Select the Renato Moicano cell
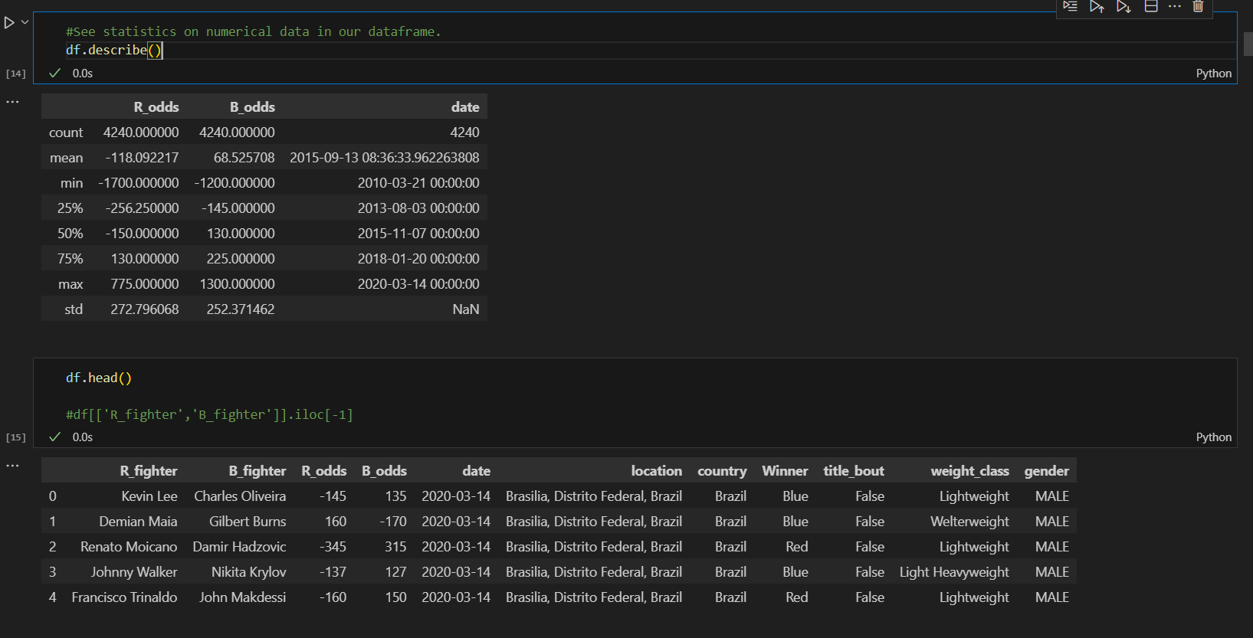This screenshot has height=638, width=1253. coord(129,547)
